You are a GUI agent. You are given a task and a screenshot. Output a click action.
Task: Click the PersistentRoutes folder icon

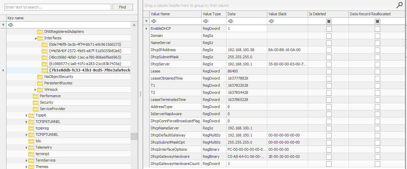click(40, 83)
